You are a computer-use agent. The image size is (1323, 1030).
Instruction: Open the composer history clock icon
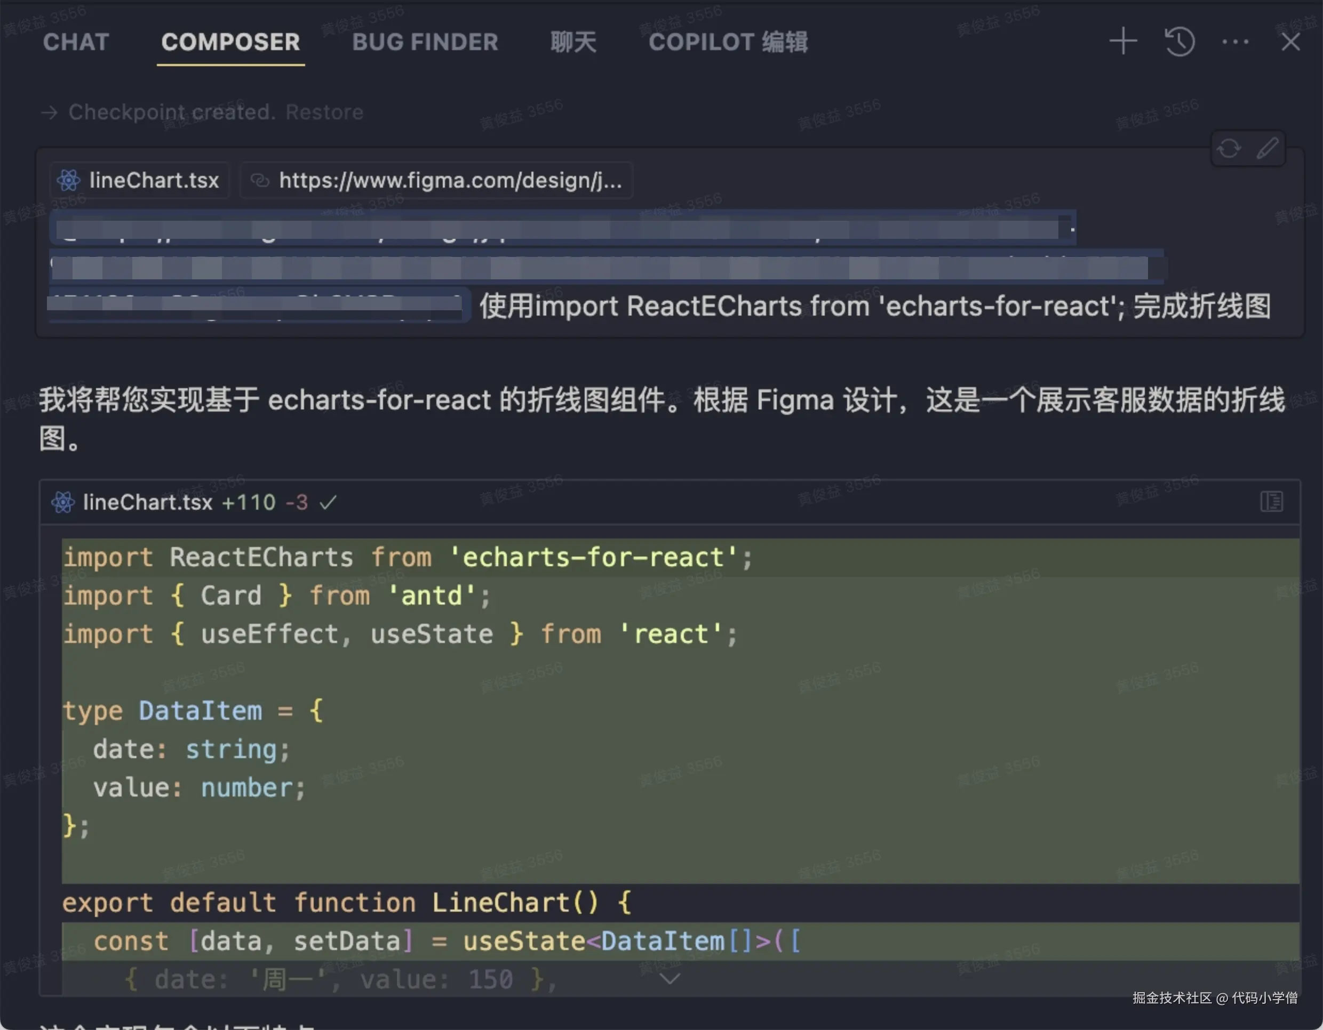[x=1179, y=42]
